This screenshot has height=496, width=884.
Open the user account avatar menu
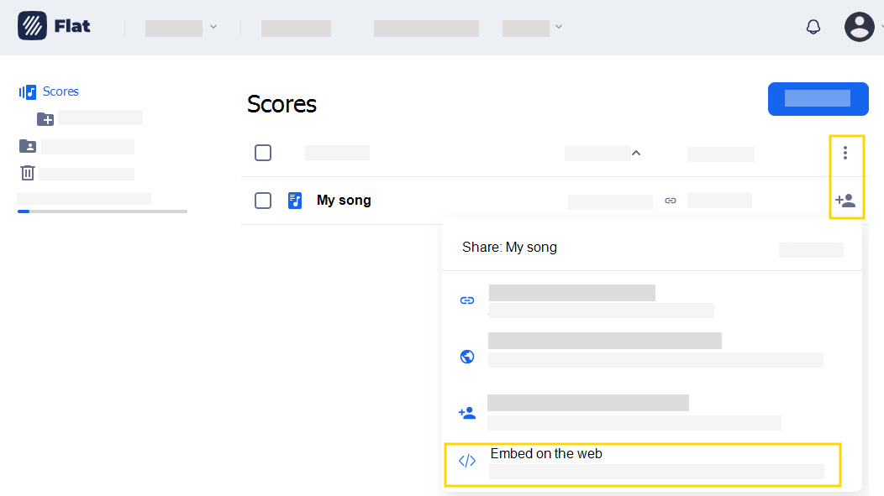click(x=859, y=27)
